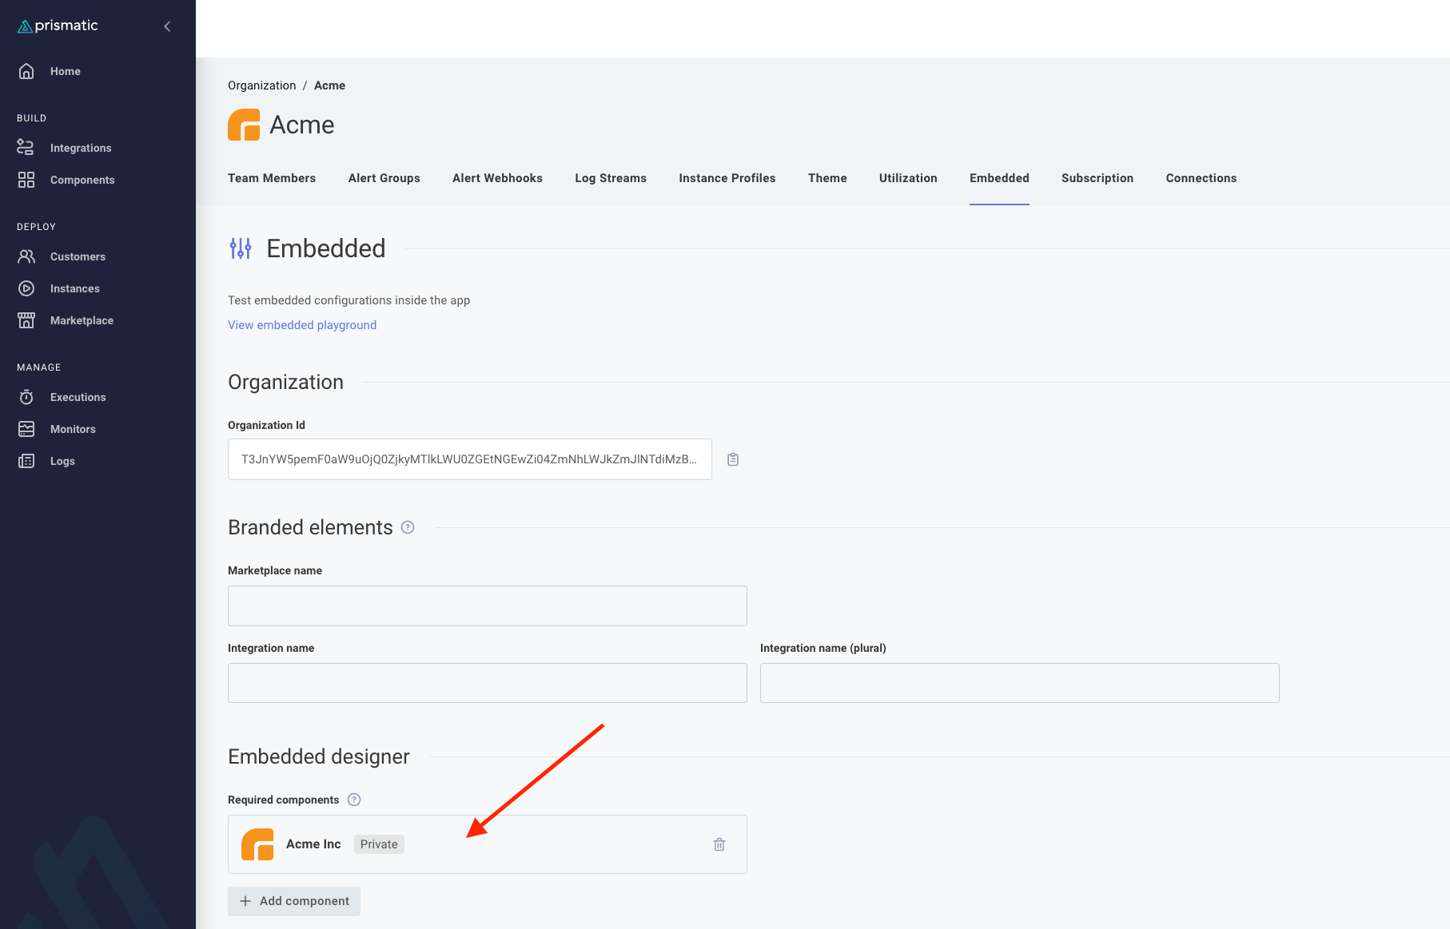The width and height of the screenshot is (1450, 929).
Task: Open View embedded playground
Action: (x=301, y=325)
